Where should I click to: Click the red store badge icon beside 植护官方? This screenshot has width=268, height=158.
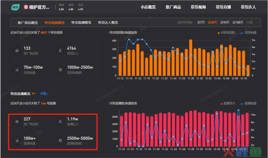click(x=26, y=7)
